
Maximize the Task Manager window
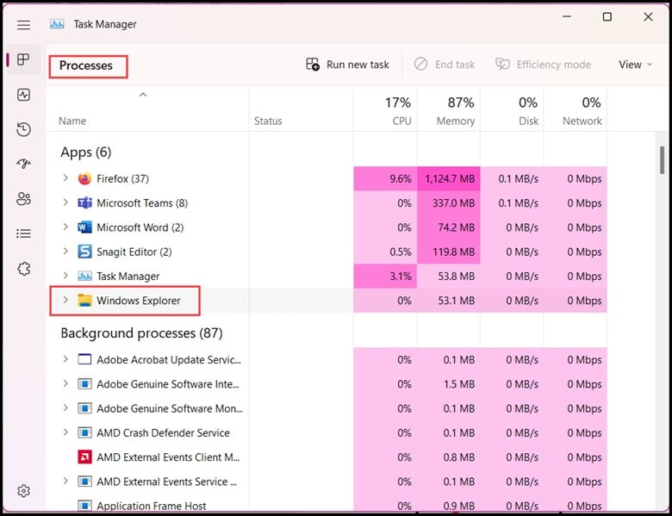pyautogui.click(x=607, y=17)
